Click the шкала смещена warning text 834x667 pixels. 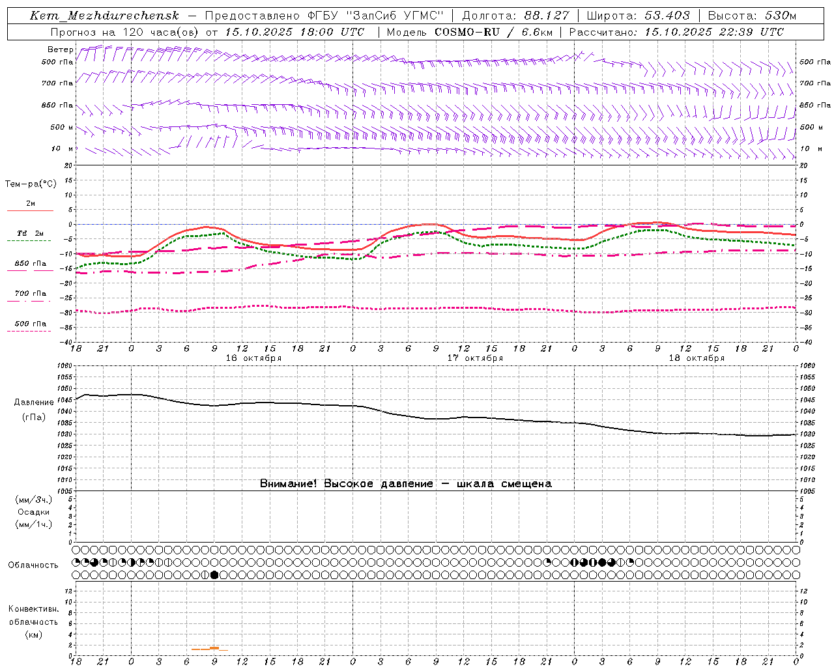(x=504, y=484)
